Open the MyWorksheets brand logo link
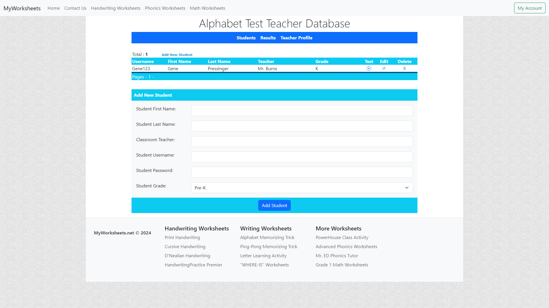 pos(22,8)
